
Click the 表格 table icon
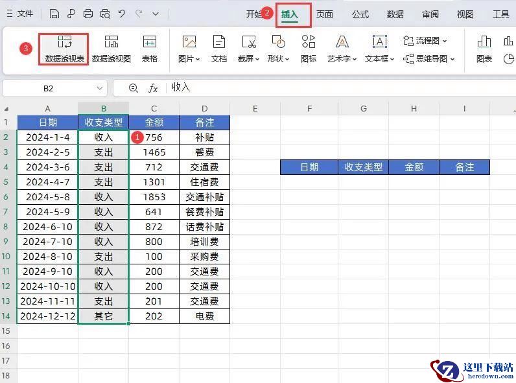click(149, 49)
